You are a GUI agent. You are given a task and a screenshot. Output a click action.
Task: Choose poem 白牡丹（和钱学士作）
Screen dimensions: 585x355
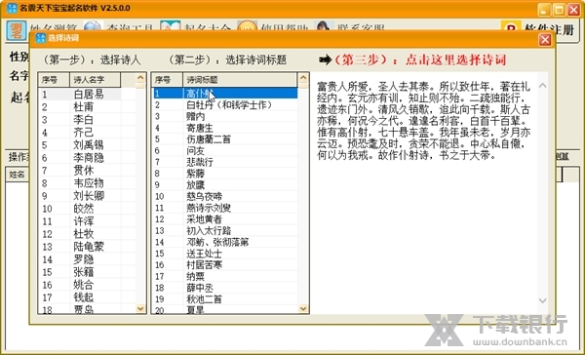pos(229,105)
